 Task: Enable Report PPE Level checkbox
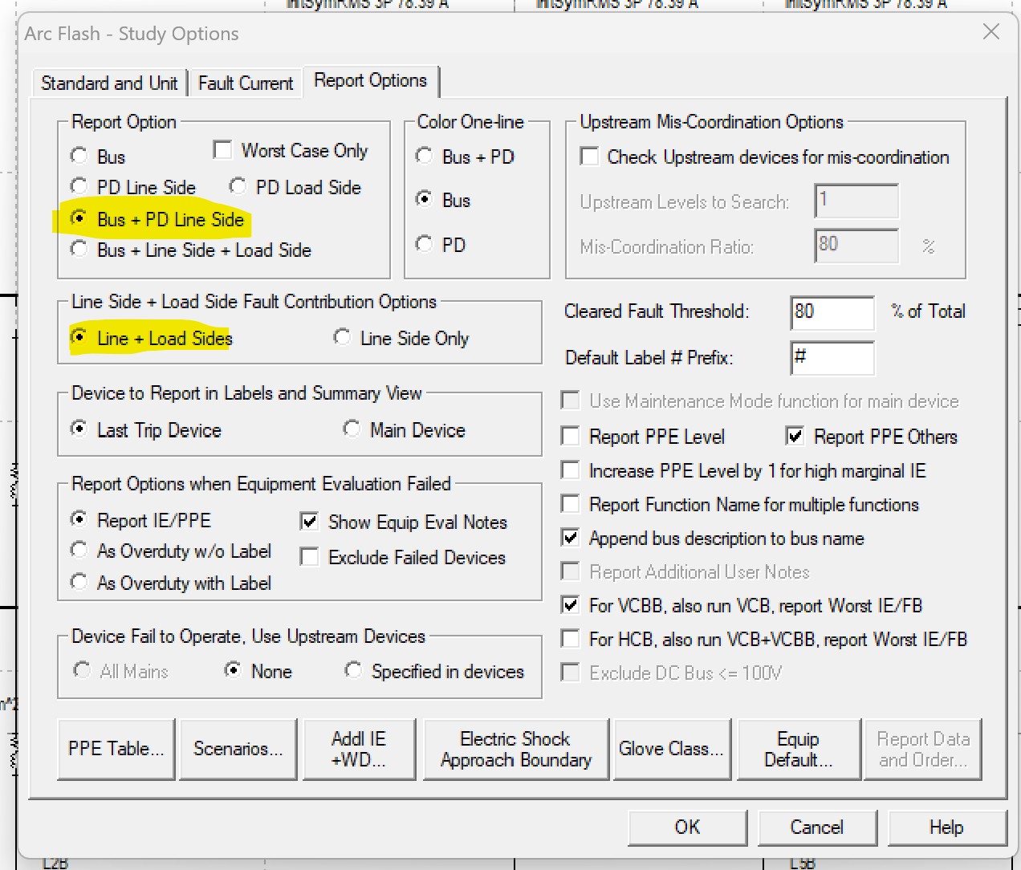coord(571,437)
